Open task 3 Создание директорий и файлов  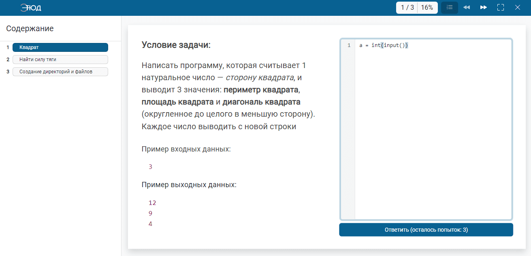[x=60, y=72]
